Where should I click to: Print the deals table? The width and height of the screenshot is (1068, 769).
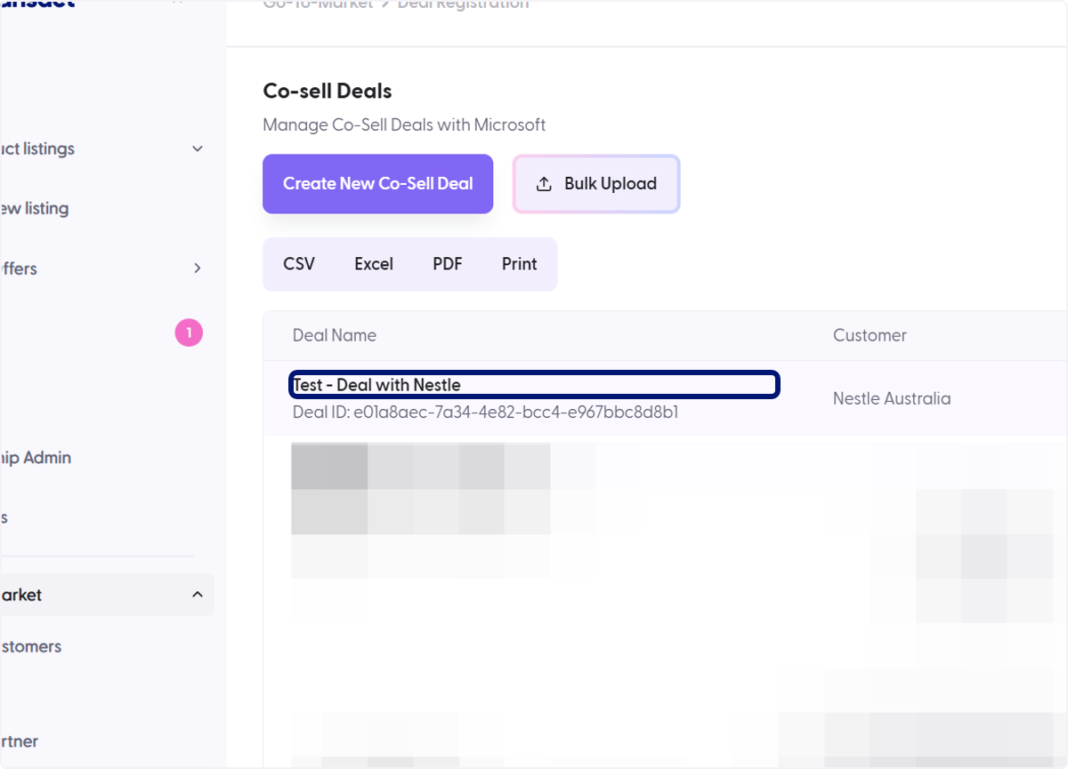[x=520, y=264]
